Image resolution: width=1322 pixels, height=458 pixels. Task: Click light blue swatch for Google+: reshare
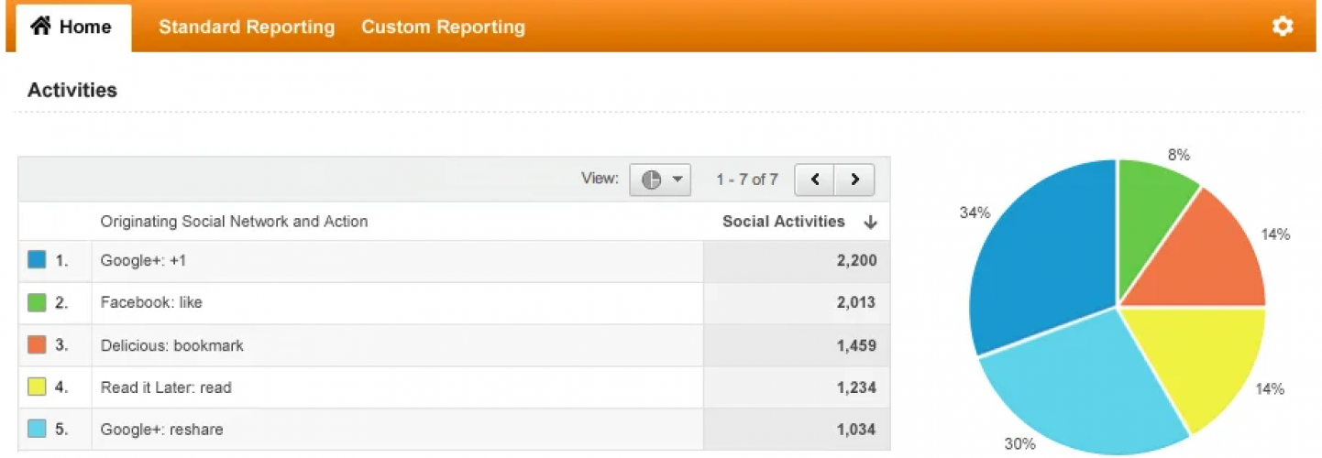tap(37, 429)
